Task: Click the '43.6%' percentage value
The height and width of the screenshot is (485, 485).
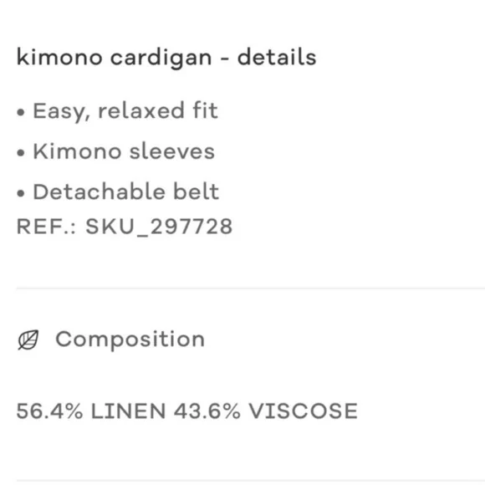Action: [x=207, y=411]
